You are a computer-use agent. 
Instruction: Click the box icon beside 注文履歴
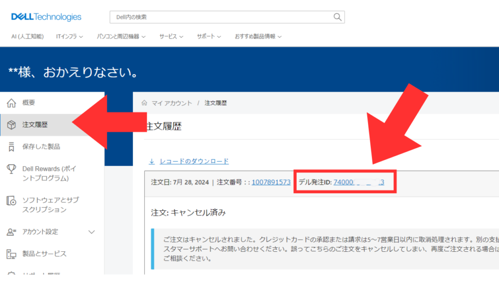point(12,125)
